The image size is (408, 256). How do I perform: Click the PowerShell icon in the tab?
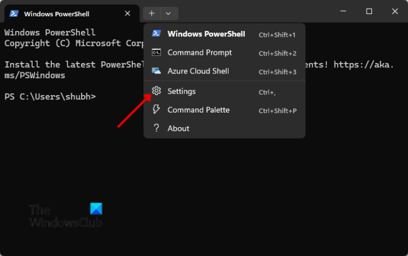point(14,13)
